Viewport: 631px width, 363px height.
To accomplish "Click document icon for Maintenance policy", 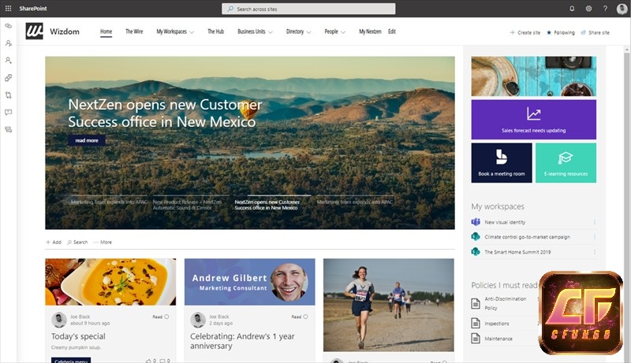I will pos(476,338).
